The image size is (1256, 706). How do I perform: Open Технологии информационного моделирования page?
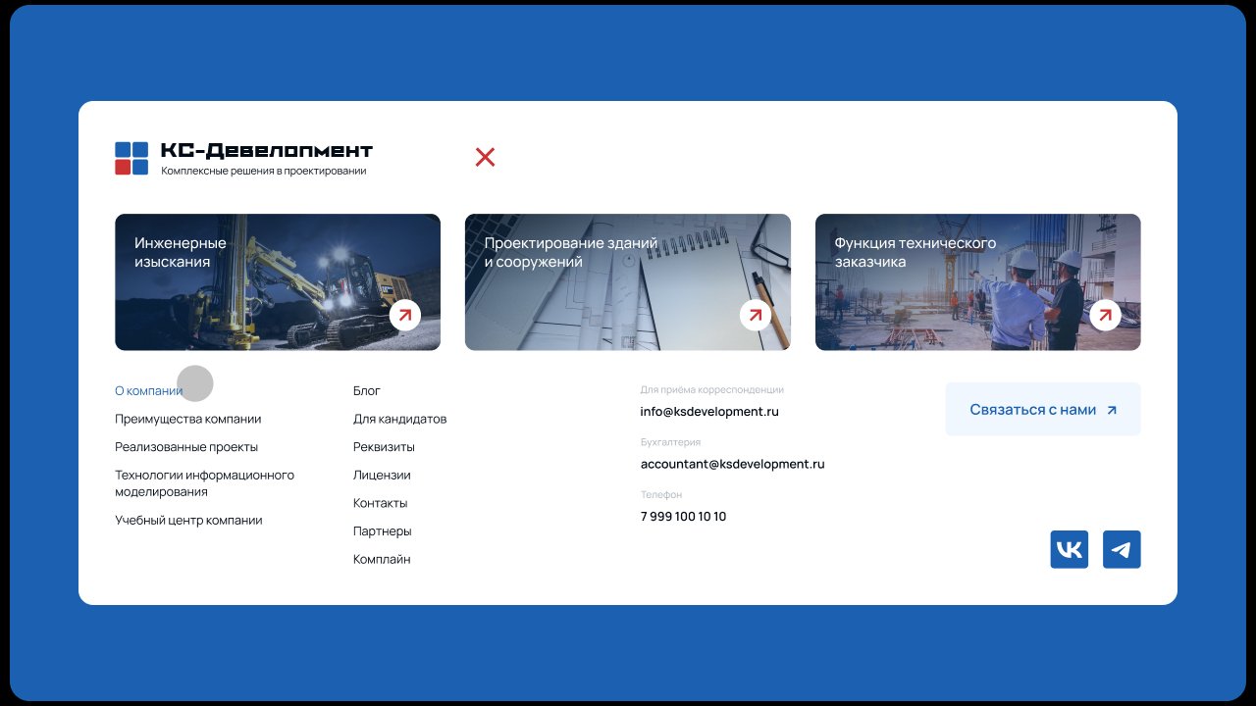point(204,483)
